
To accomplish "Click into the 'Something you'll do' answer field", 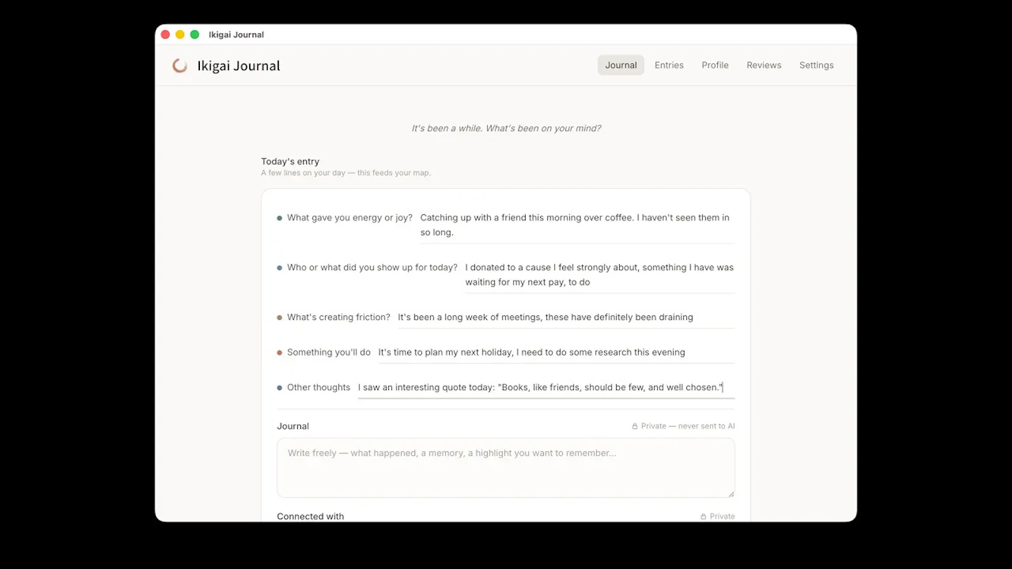I will (x=556, y=352).
